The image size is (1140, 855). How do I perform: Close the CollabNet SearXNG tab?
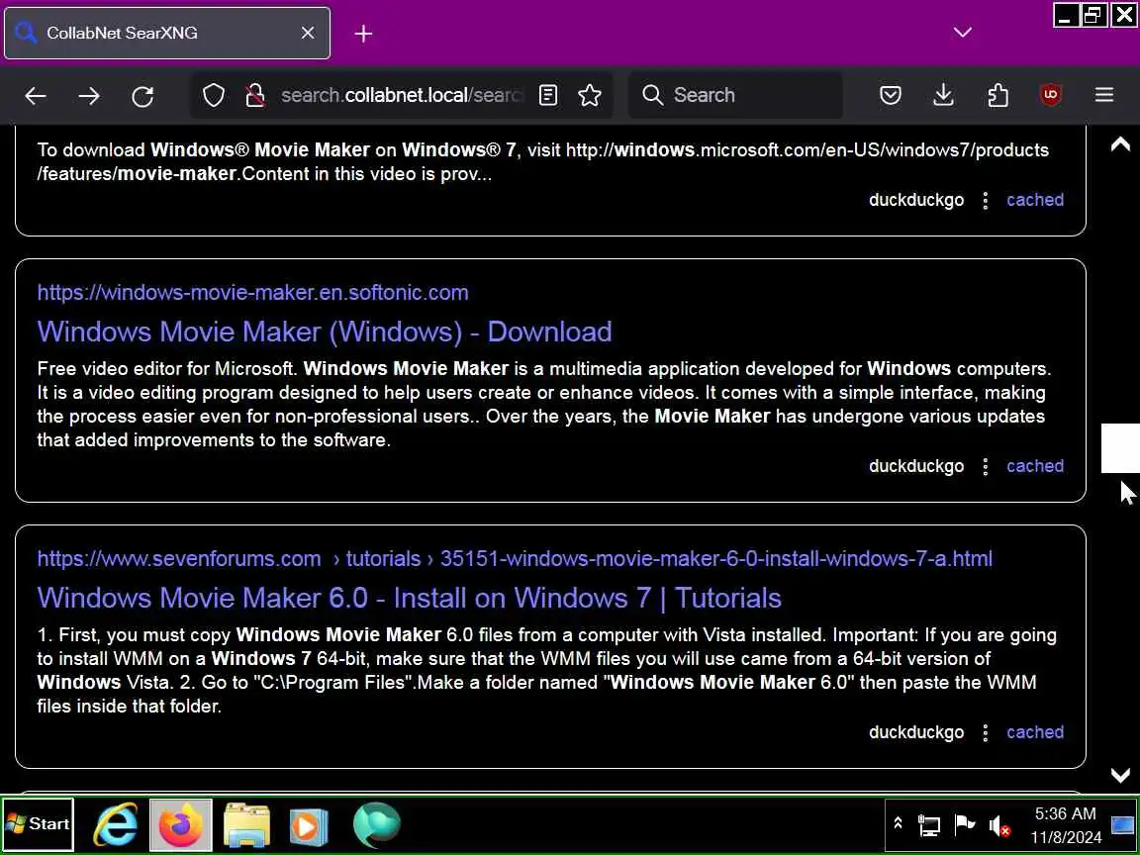pyautogui.click(x=308, y=33)
